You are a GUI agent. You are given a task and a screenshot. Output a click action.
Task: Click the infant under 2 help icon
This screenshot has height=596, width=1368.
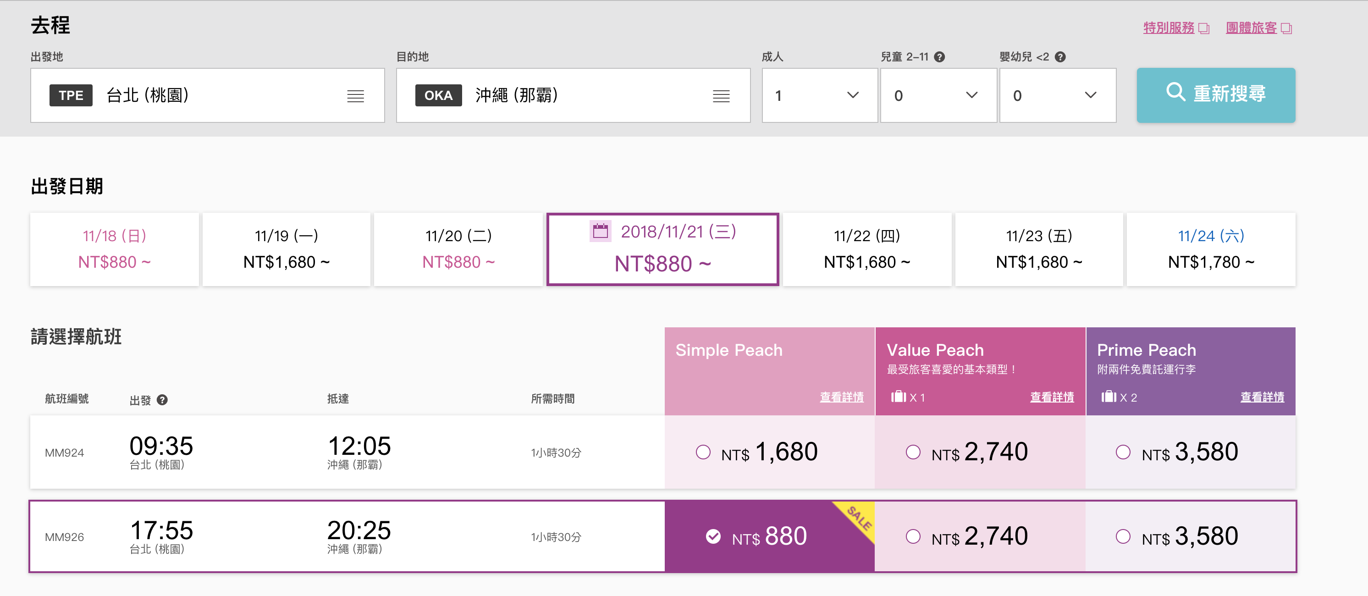pyautogui.click(x=1060, y=57)
